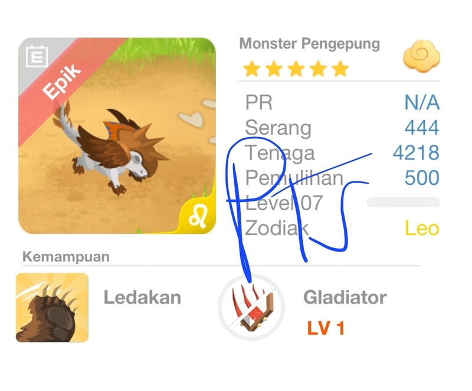
Task: Open the journal icon on the monster portrait
Action: (37, 56)
